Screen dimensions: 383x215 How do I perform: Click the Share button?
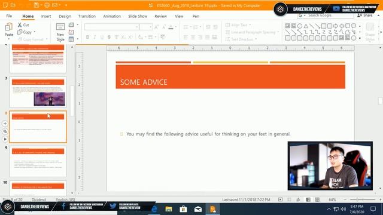click(x=365, y=15)
